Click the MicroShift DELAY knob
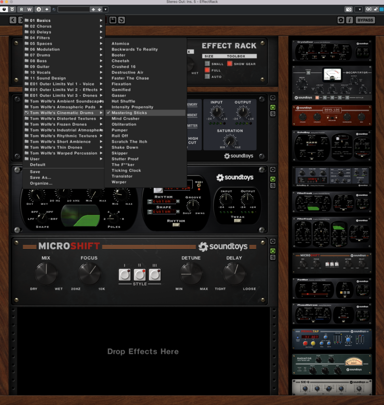The width and height of the screenshot is (384, 405). [234, 274]
